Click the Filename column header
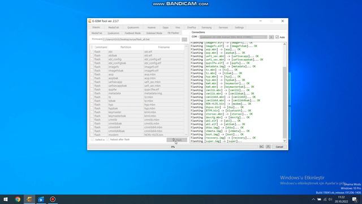The image size is (362, 204). pos(163,47)
